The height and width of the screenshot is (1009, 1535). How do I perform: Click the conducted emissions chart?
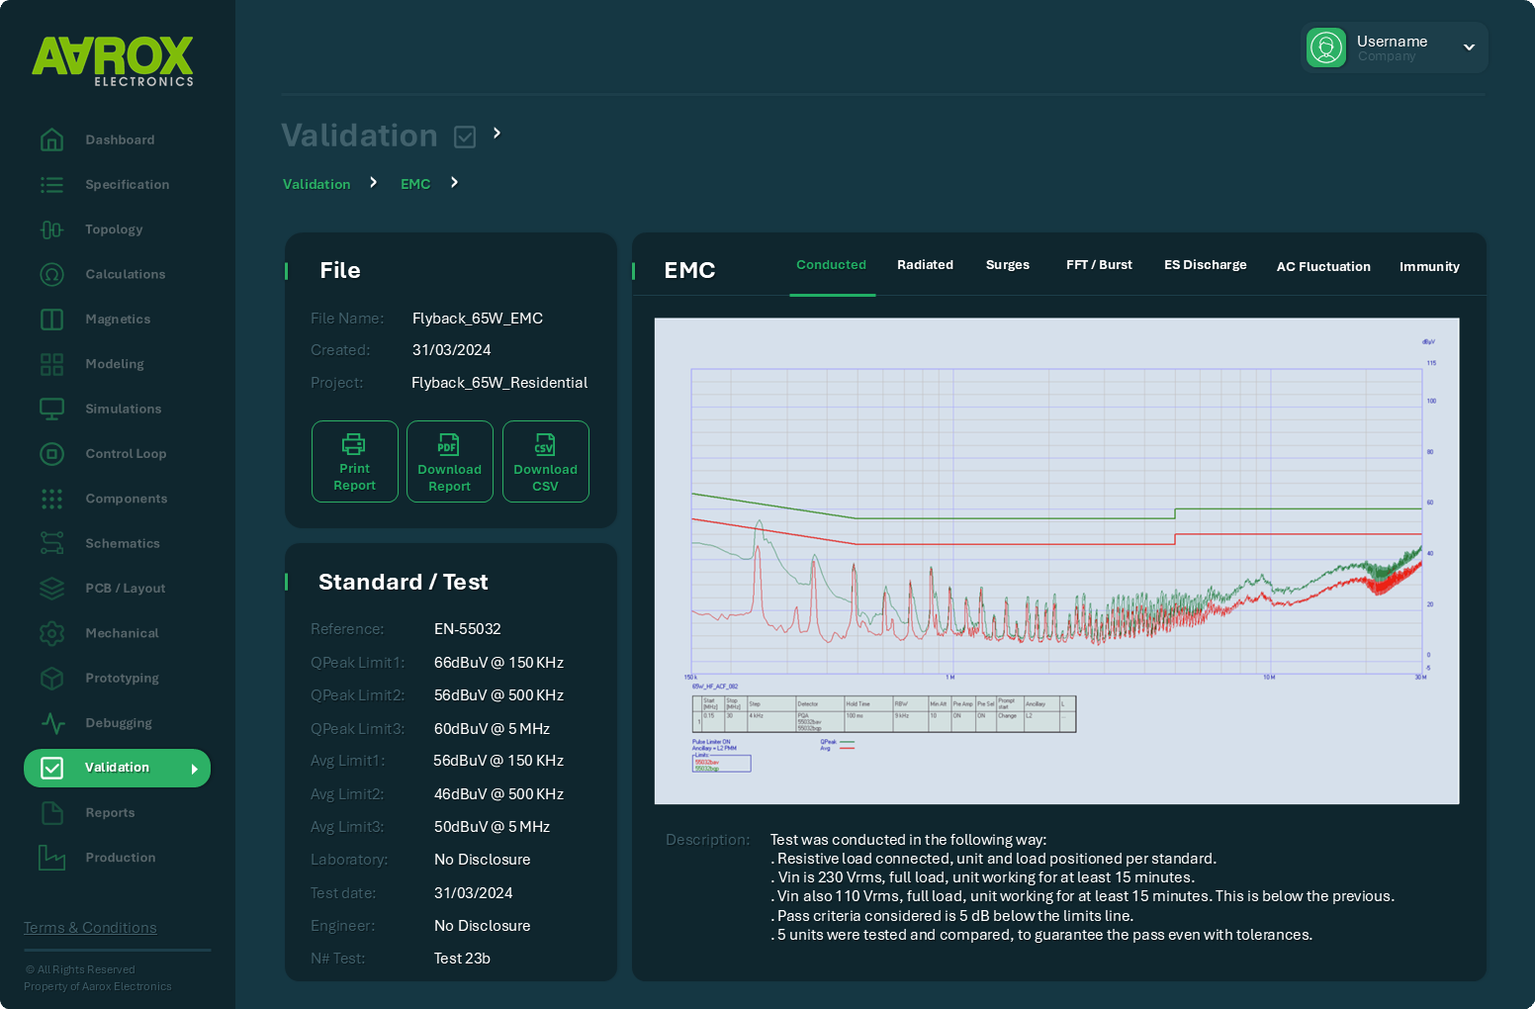point(1056,559)
